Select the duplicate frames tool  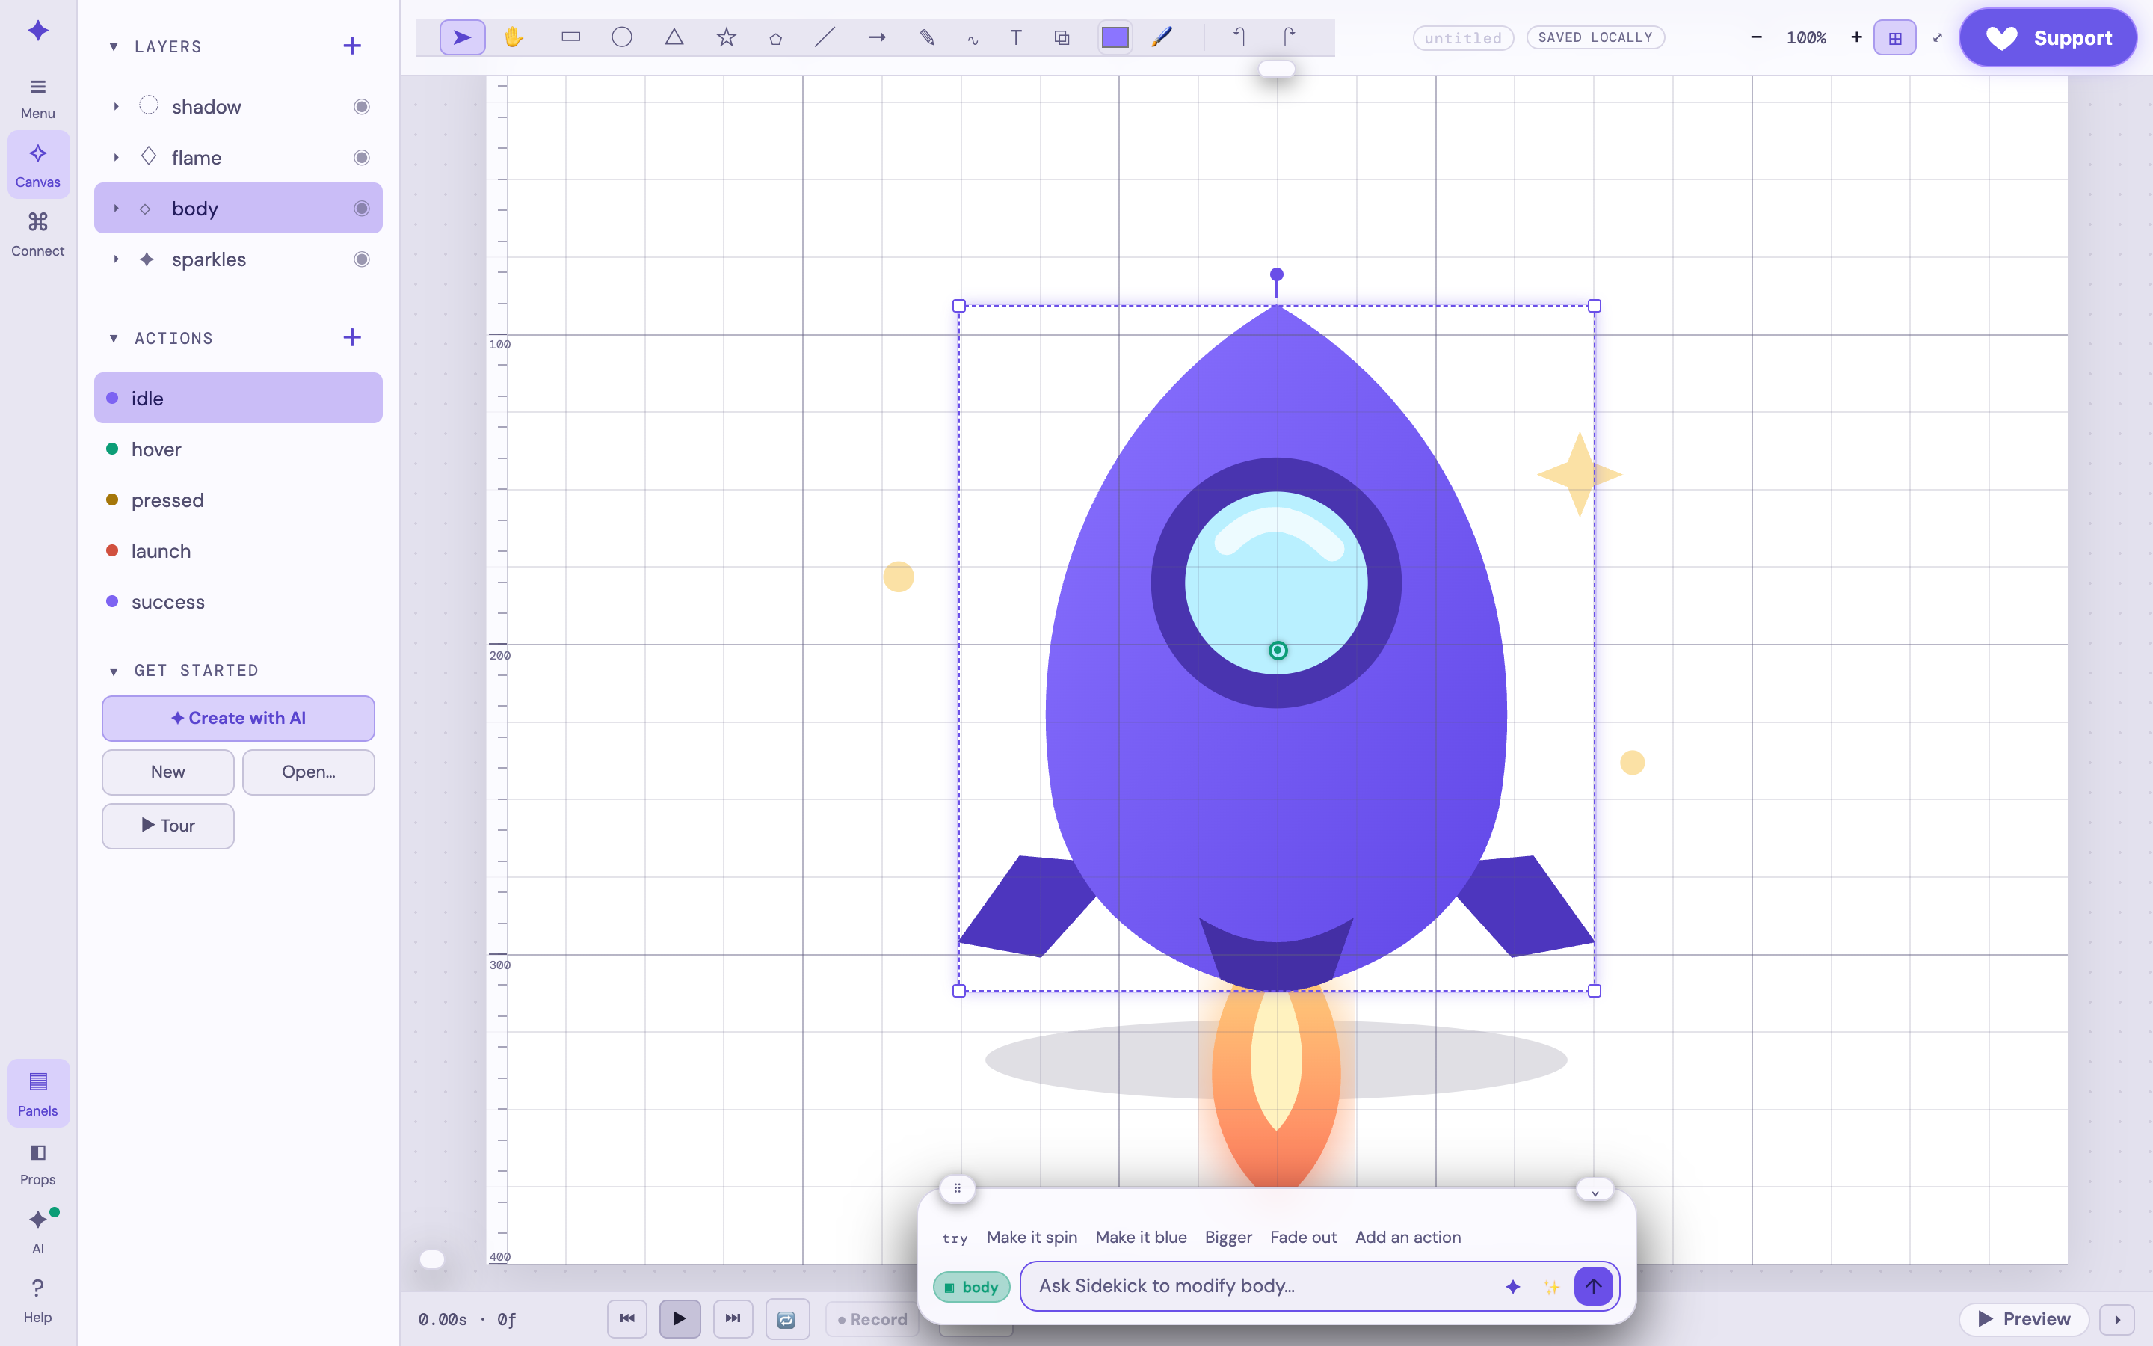1062,37
